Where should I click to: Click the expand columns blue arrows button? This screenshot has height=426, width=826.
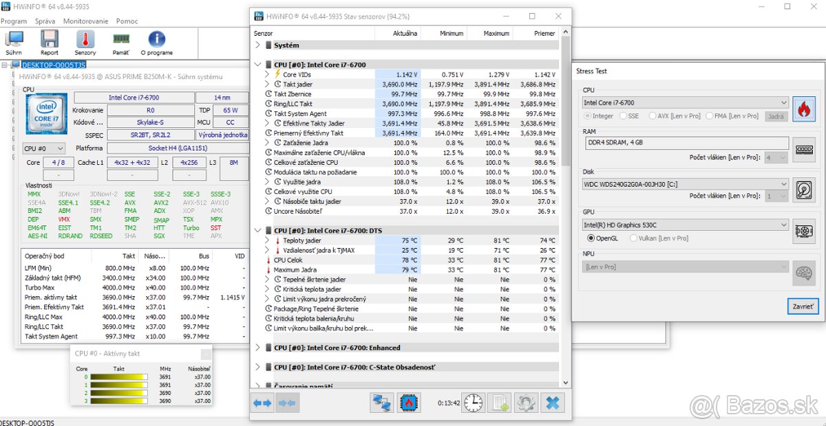[x=262, y=403]
